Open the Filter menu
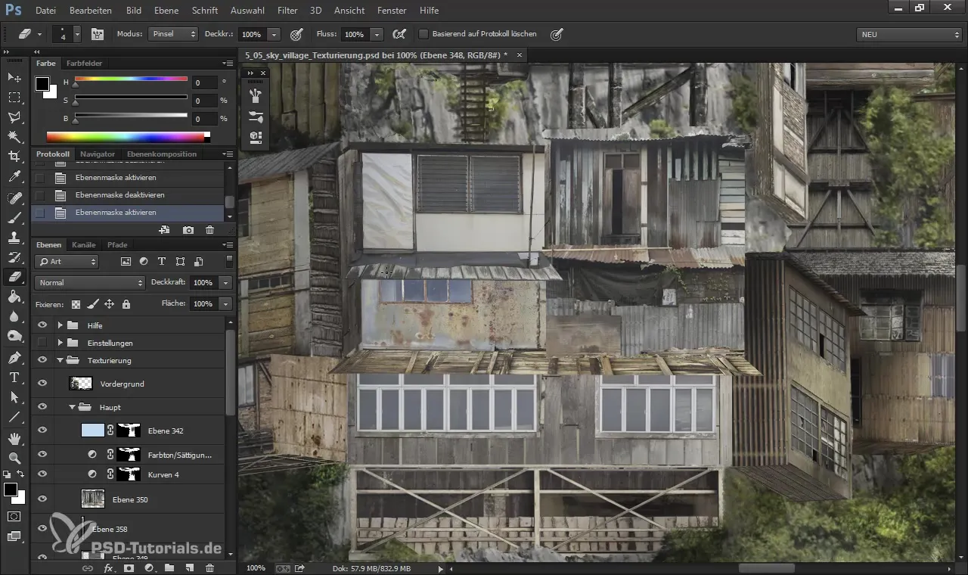The width and height of the screenshot is (968, 575). (x=287, y=11)
